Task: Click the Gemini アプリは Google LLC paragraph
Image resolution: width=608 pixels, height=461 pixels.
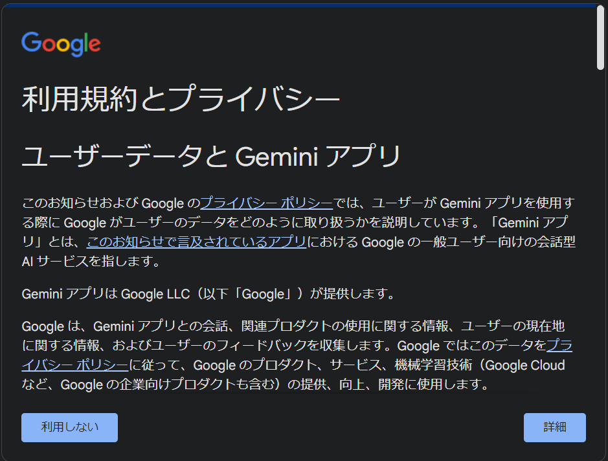Action: pos(208,294)
